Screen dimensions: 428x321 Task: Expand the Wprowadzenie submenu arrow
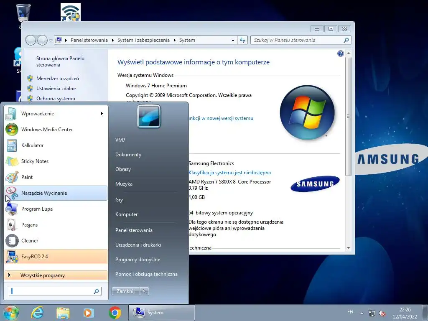102,114
